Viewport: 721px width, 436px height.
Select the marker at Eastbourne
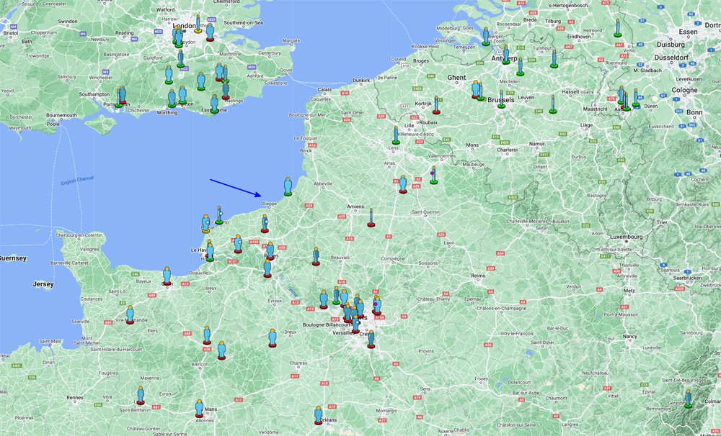(214, 104)
